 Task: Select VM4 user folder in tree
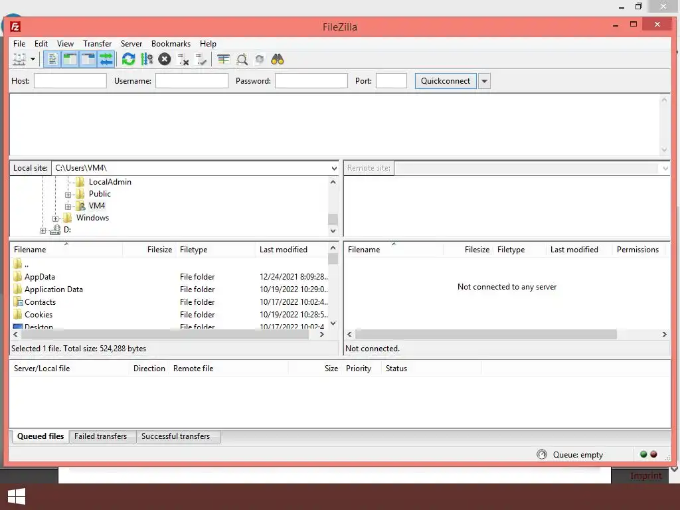97,206
